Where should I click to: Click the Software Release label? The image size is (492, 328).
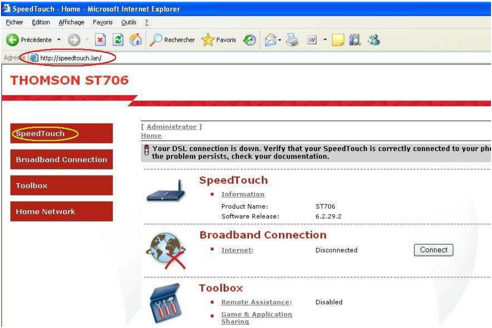(250, 216)
